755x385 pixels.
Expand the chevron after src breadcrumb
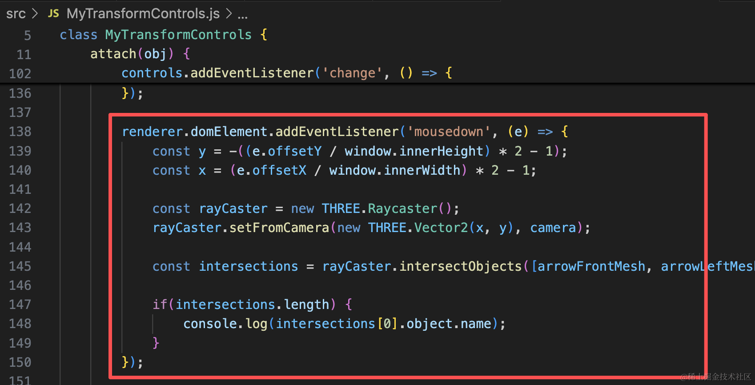point(35,14)
